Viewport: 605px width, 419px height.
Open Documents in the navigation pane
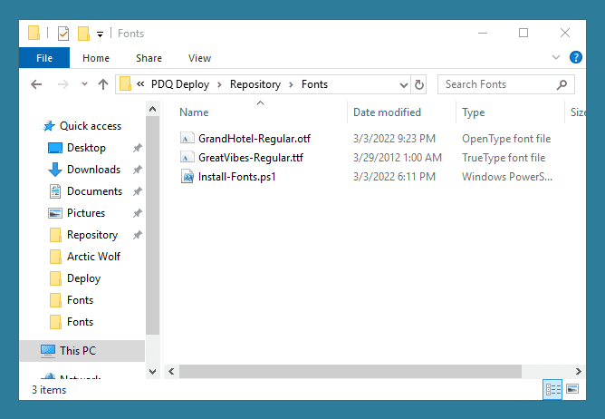(x=94, y=191)
